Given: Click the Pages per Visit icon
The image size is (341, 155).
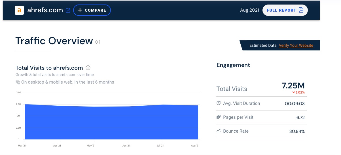Looking at the screenshot, I should coord(219,117).
